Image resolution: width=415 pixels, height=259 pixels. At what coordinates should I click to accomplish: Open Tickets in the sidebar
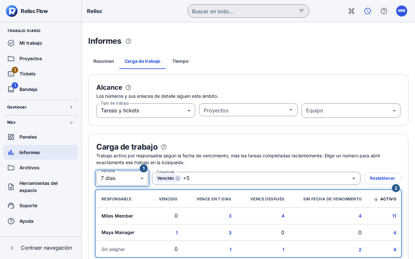click(41, 74)
